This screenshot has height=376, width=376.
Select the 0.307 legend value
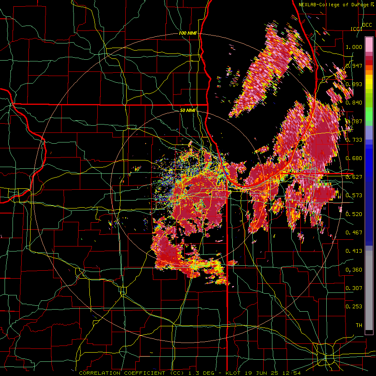coord(354,288)
